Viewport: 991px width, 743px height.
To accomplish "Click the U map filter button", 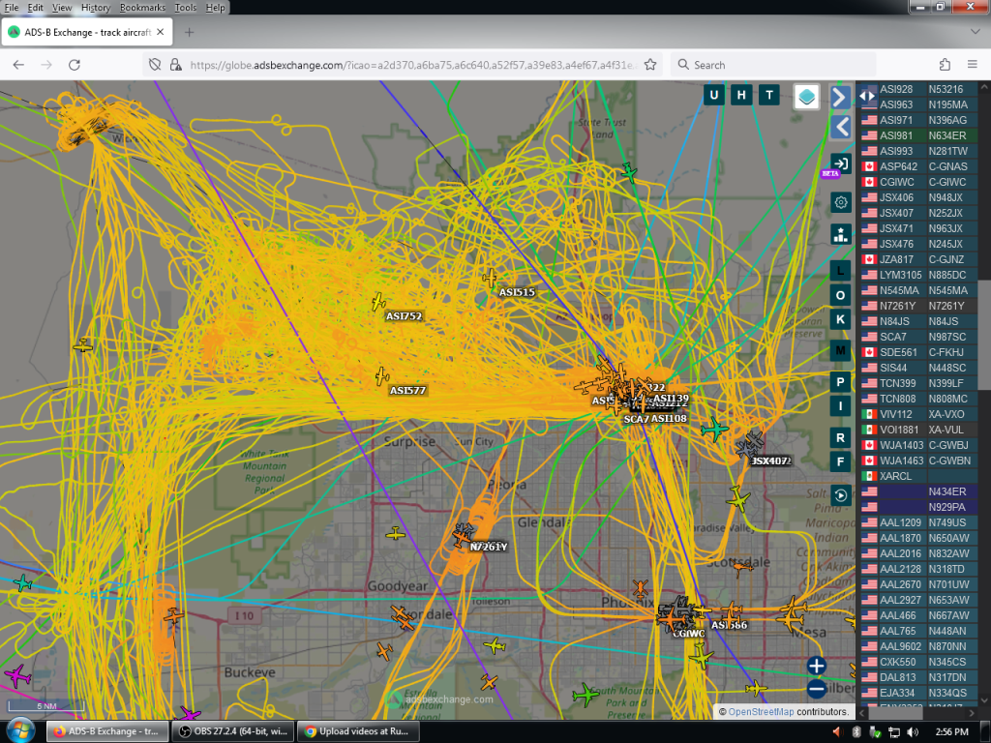I will point(714,96).
